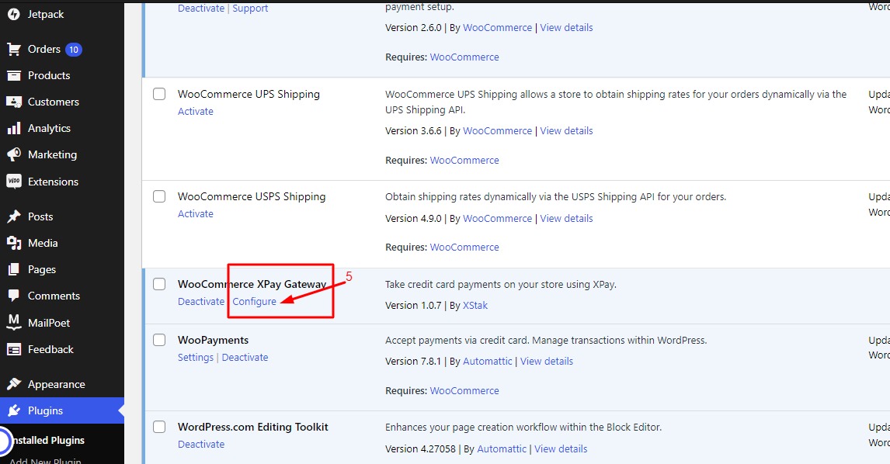Toggle WooCommerce XPay Gateway checkbox
This screenshot has width=890, height=464.
[159, 284]
